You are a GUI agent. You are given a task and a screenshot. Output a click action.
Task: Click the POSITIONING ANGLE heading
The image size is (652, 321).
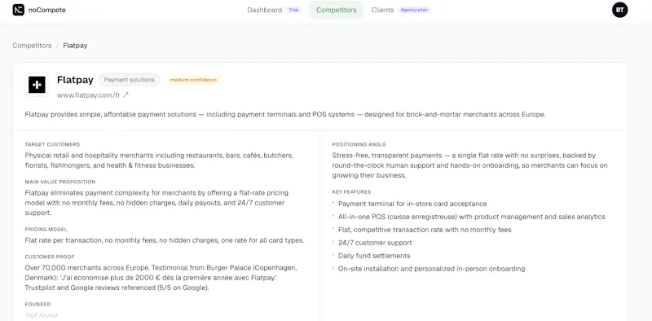(359, 144)
